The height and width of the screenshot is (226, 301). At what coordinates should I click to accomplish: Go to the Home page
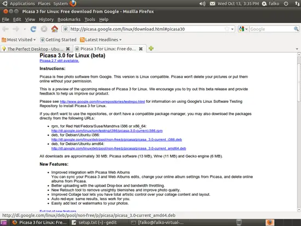click(x=55, y=29)
